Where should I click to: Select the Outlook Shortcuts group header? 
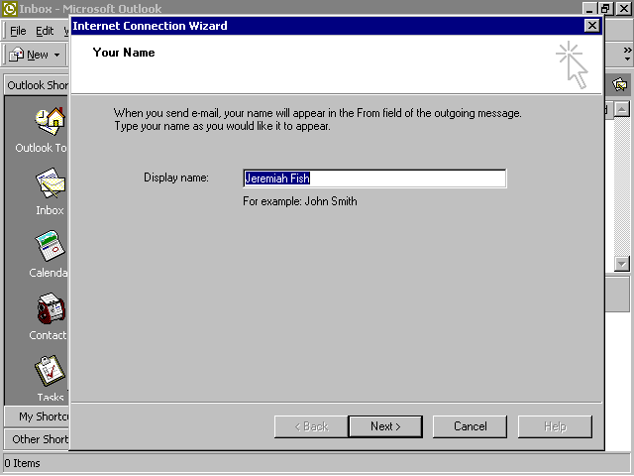coord(37,85)
